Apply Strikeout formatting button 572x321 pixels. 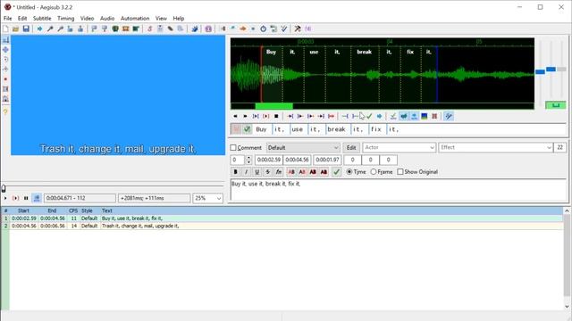(x=268, y=172)
